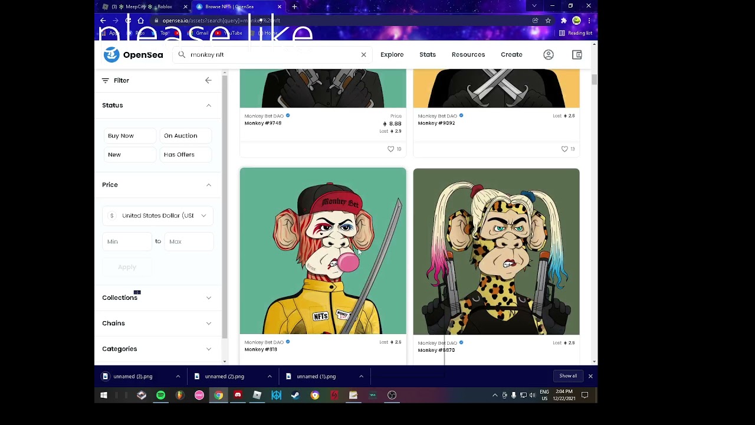Select the Browse NFTs OpenSea tab
Screen dimensions: 755x425
click(x=238, y=6)
